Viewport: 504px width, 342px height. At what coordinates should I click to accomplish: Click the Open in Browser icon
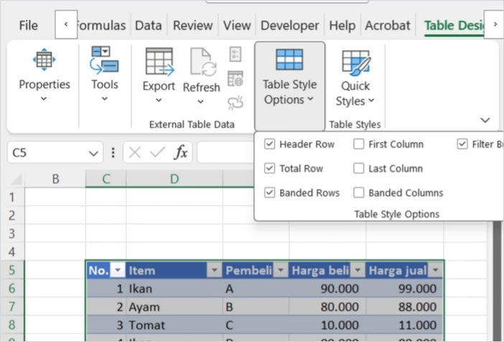click(235, 79)
